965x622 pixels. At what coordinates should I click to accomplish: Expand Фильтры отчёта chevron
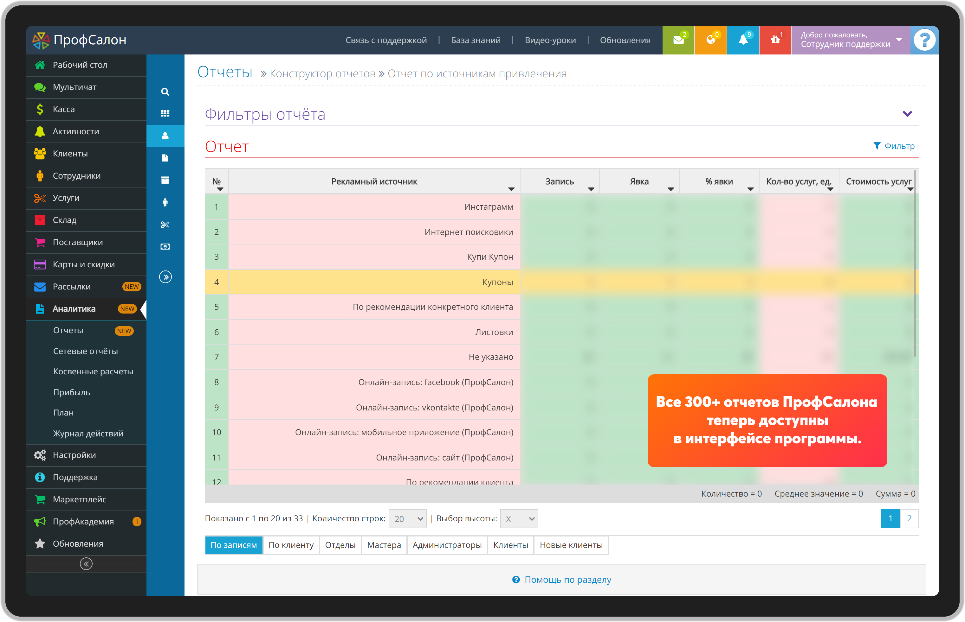click(907, 114)
